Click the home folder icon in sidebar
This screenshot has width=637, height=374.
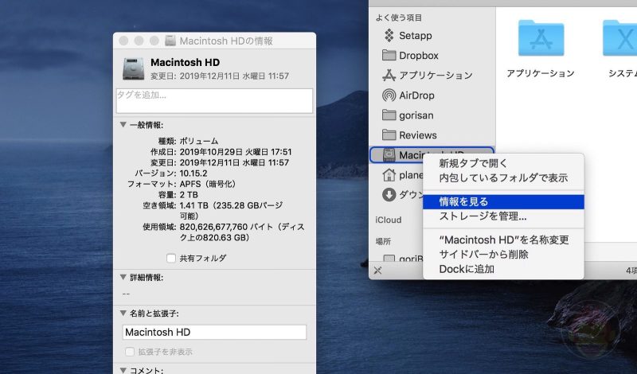(389, 175)
